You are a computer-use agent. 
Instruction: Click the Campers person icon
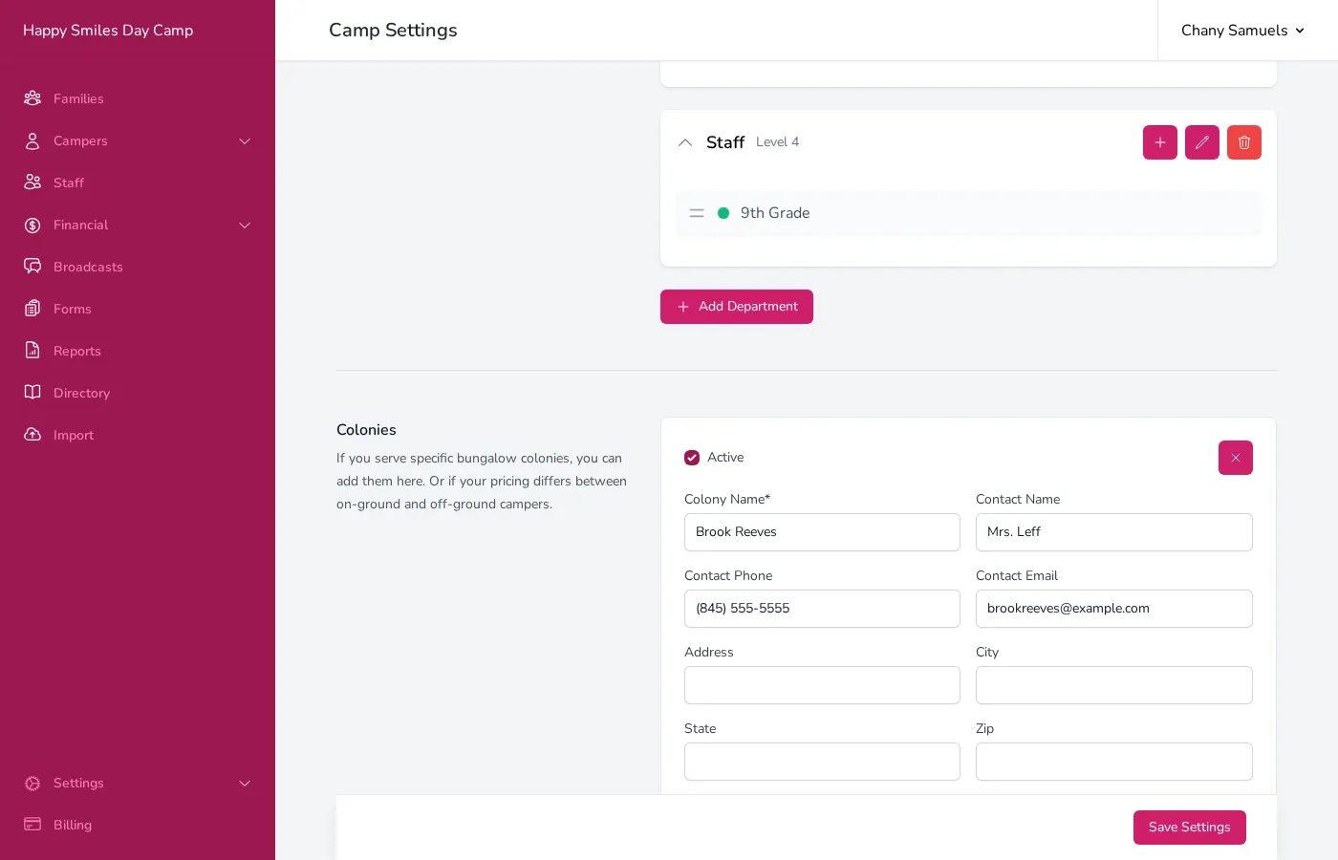pos(32,140)
